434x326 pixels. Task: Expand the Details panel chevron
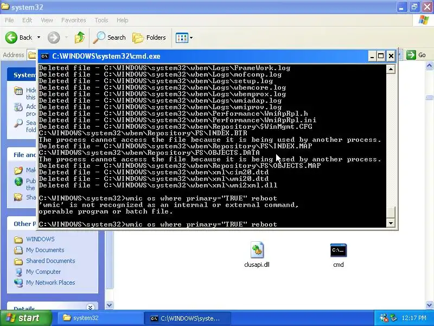pos(90,307)
